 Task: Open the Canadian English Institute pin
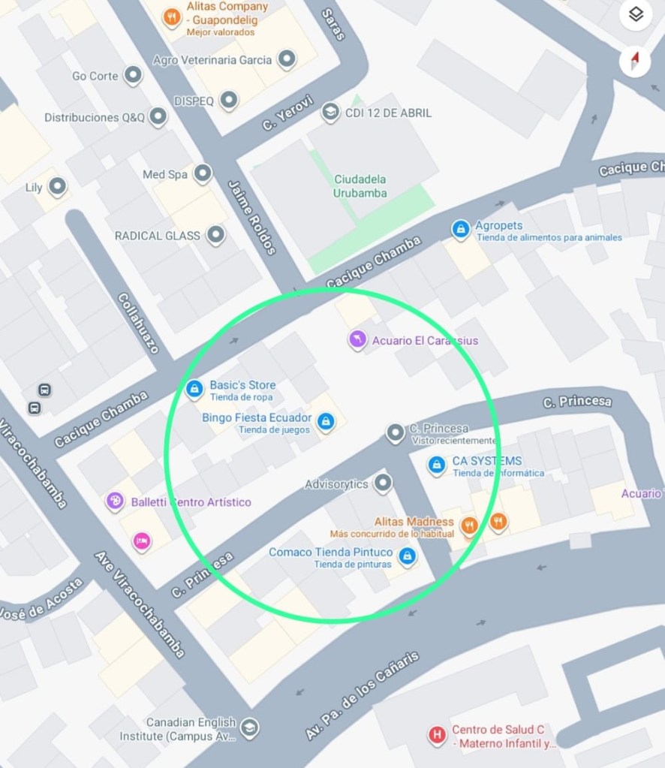pyautogui.click(x=250, y=728)
